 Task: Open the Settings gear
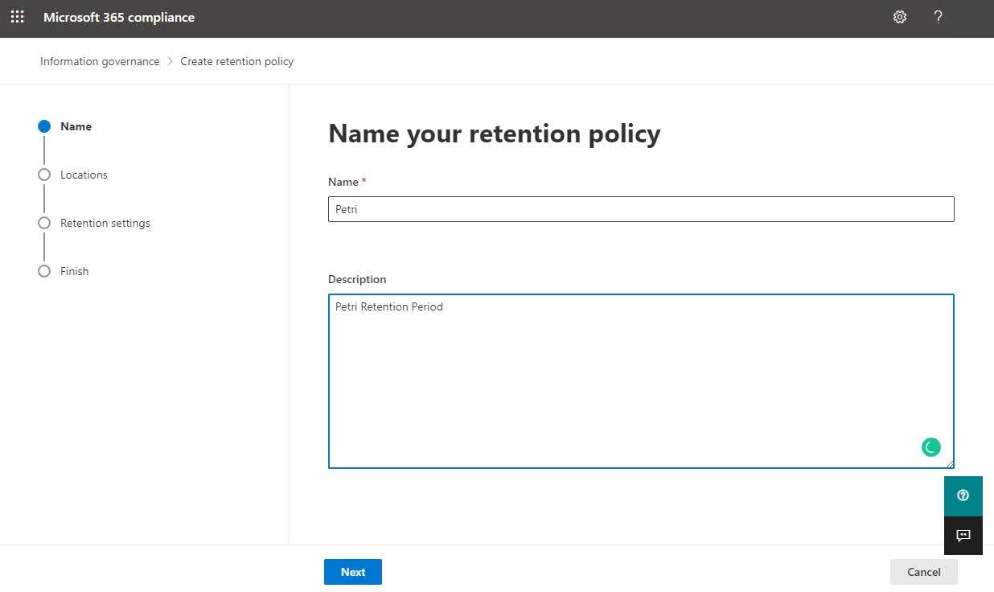coord(900,17)
